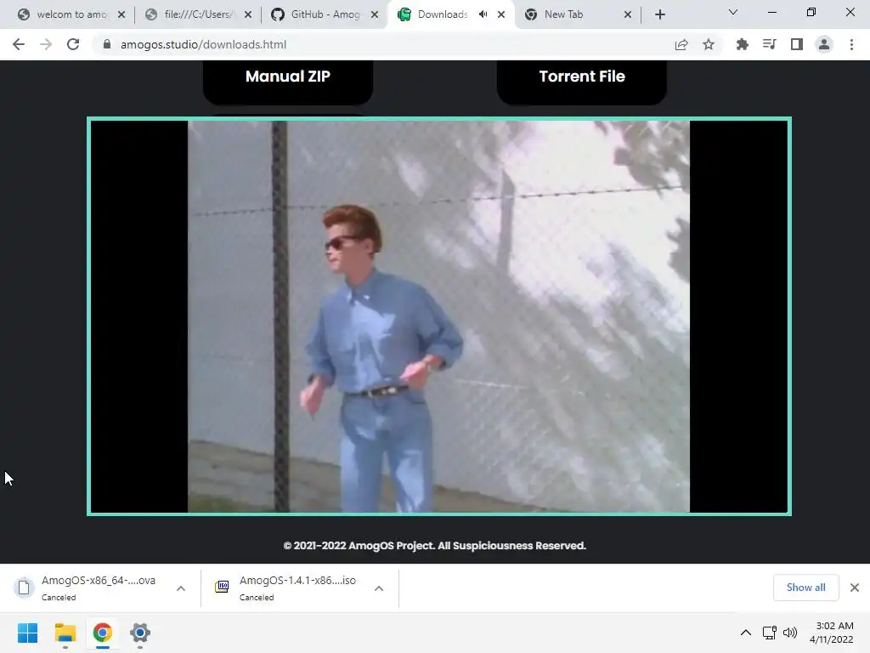The width and height of the screenshot is (870, 653).
Task: Open the volume tray icon
Action: (x=790, y=633)
